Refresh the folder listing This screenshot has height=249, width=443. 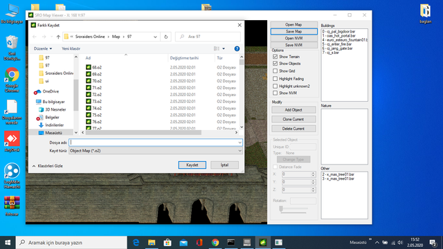[x=166, y=37]
